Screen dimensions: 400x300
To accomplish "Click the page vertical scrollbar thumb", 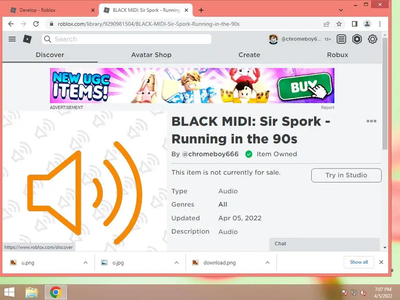I will pos(385,94).
